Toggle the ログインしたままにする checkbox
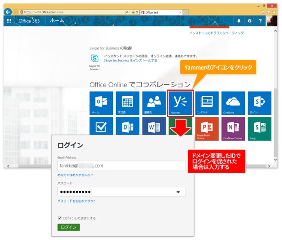 click(x=60, y=218)
